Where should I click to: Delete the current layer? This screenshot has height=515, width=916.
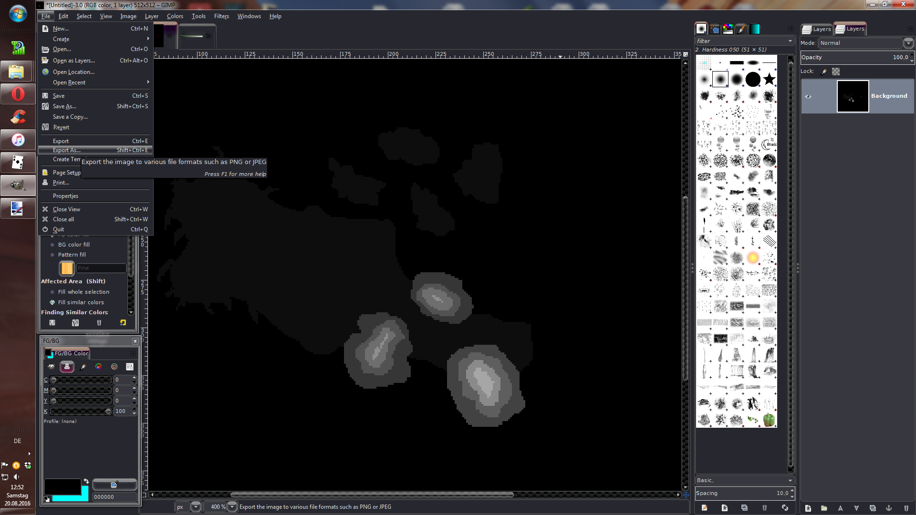(x=906, y=508)
